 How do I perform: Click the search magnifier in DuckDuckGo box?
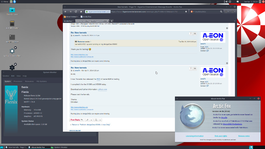pos(221,12)
